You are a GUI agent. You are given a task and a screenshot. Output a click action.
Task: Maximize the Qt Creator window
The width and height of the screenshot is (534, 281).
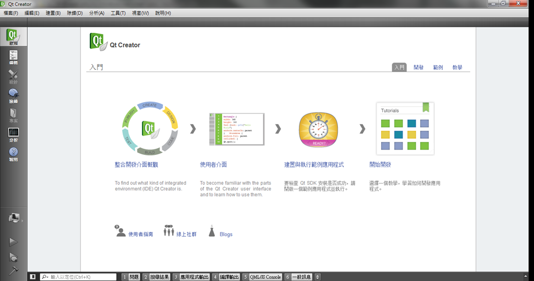click(x=503, y=4)
